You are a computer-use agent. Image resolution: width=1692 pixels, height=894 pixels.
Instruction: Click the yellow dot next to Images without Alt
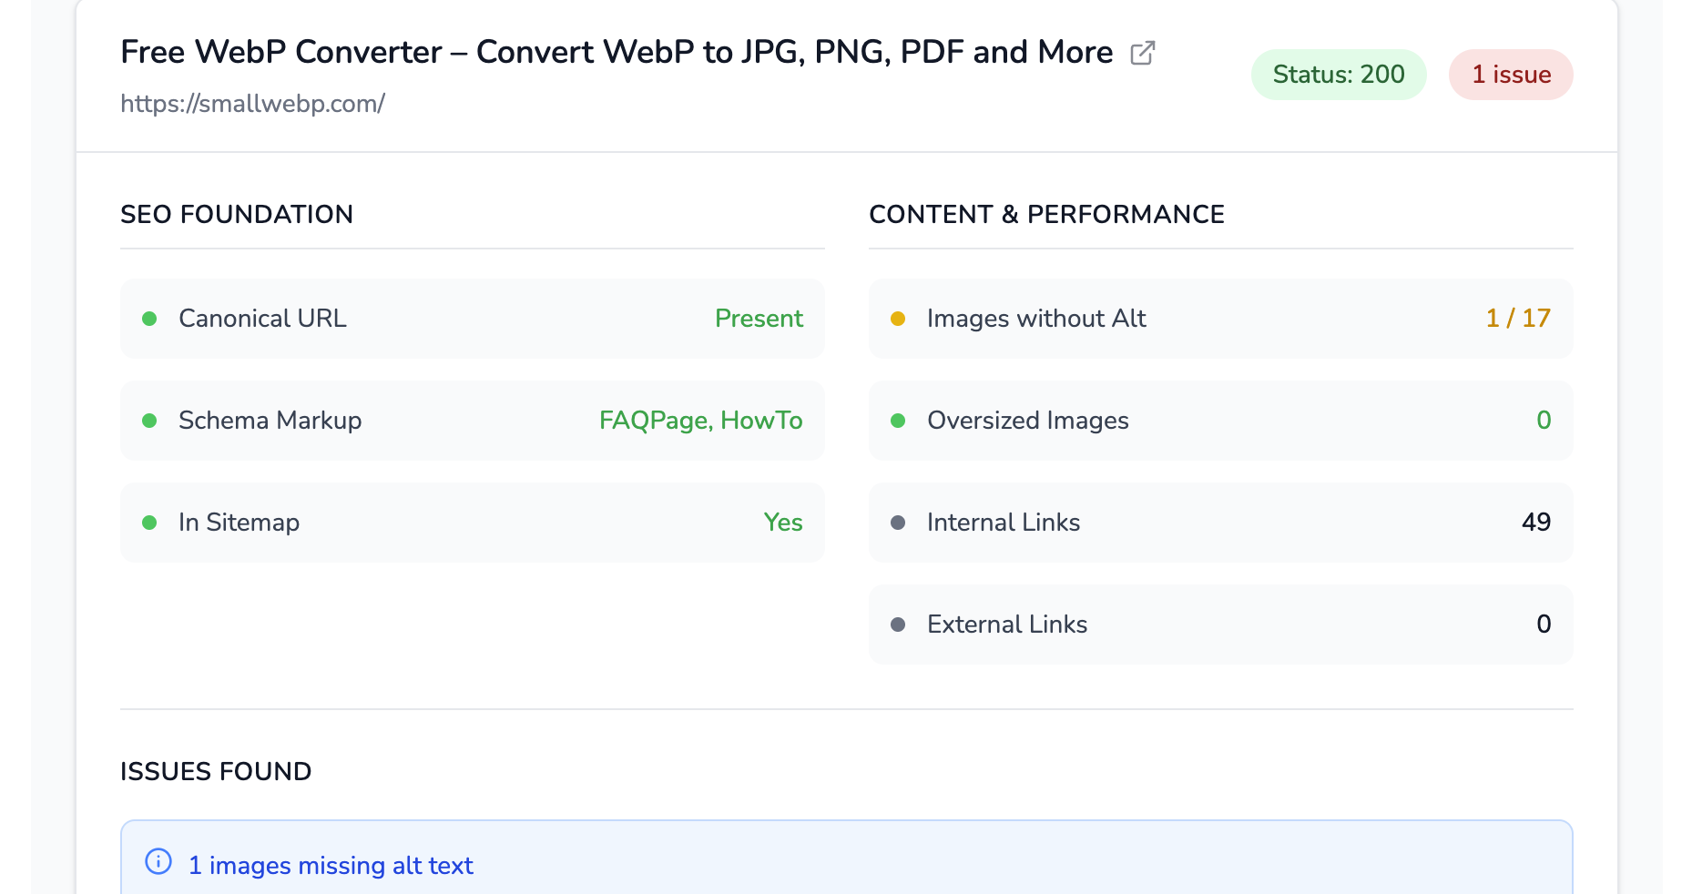899,319
